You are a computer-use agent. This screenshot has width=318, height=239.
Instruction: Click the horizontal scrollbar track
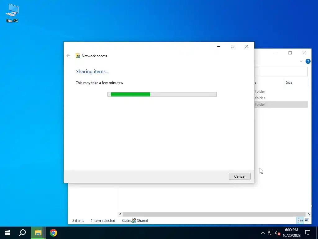click(x=214, y=214)
